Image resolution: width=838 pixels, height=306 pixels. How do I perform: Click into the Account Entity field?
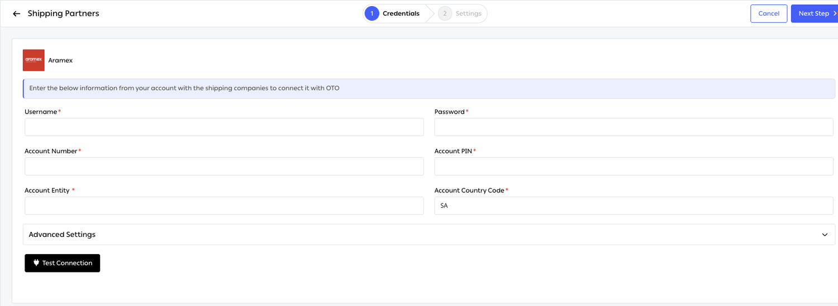[x=224, y=206]
